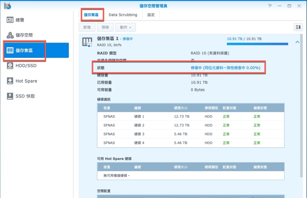307x198 pixels.
Task: Click the storage pool 1 RAID icon
Action: click(x=87, y=42)
